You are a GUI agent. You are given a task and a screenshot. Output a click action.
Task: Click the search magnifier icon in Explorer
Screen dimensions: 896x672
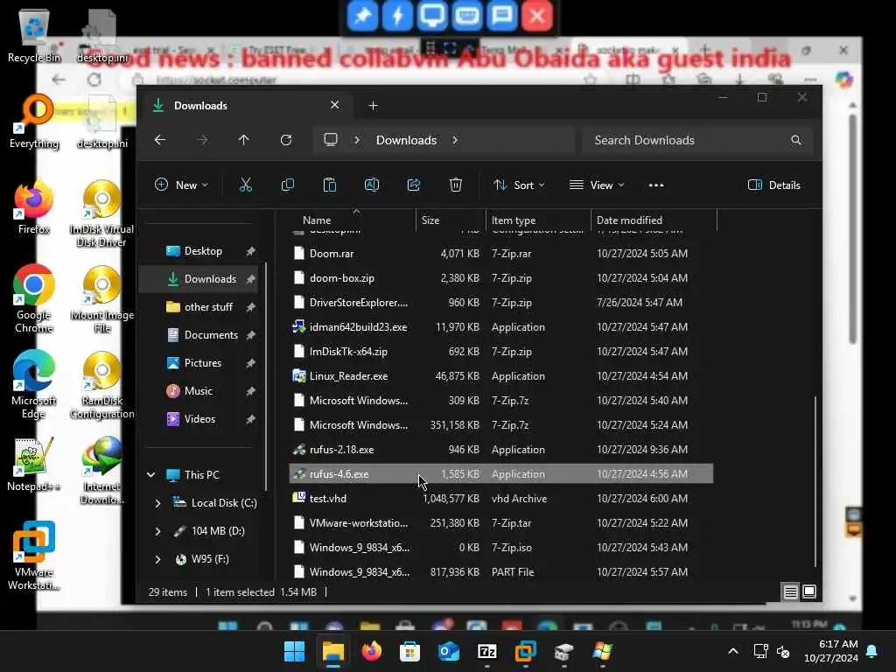(x=796, y=140)
